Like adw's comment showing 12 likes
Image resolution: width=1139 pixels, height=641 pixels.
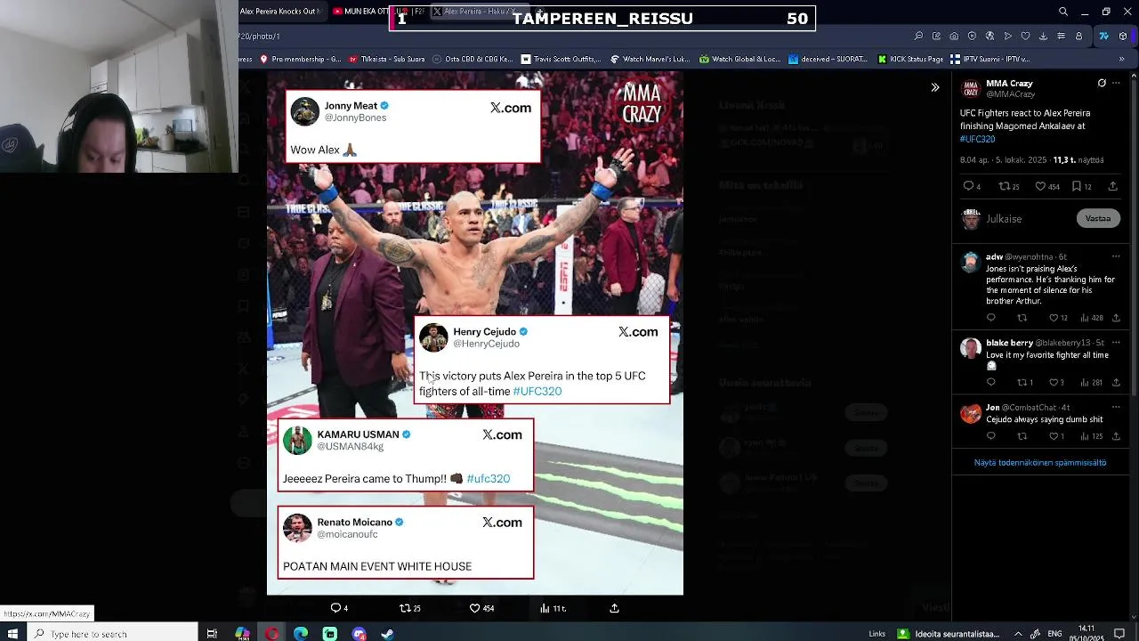tap(1058, 318)
